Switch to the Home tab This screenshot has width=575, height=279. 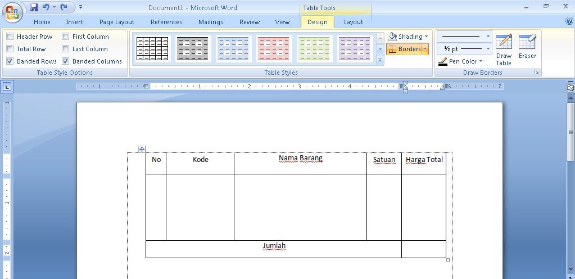point(42,22)
